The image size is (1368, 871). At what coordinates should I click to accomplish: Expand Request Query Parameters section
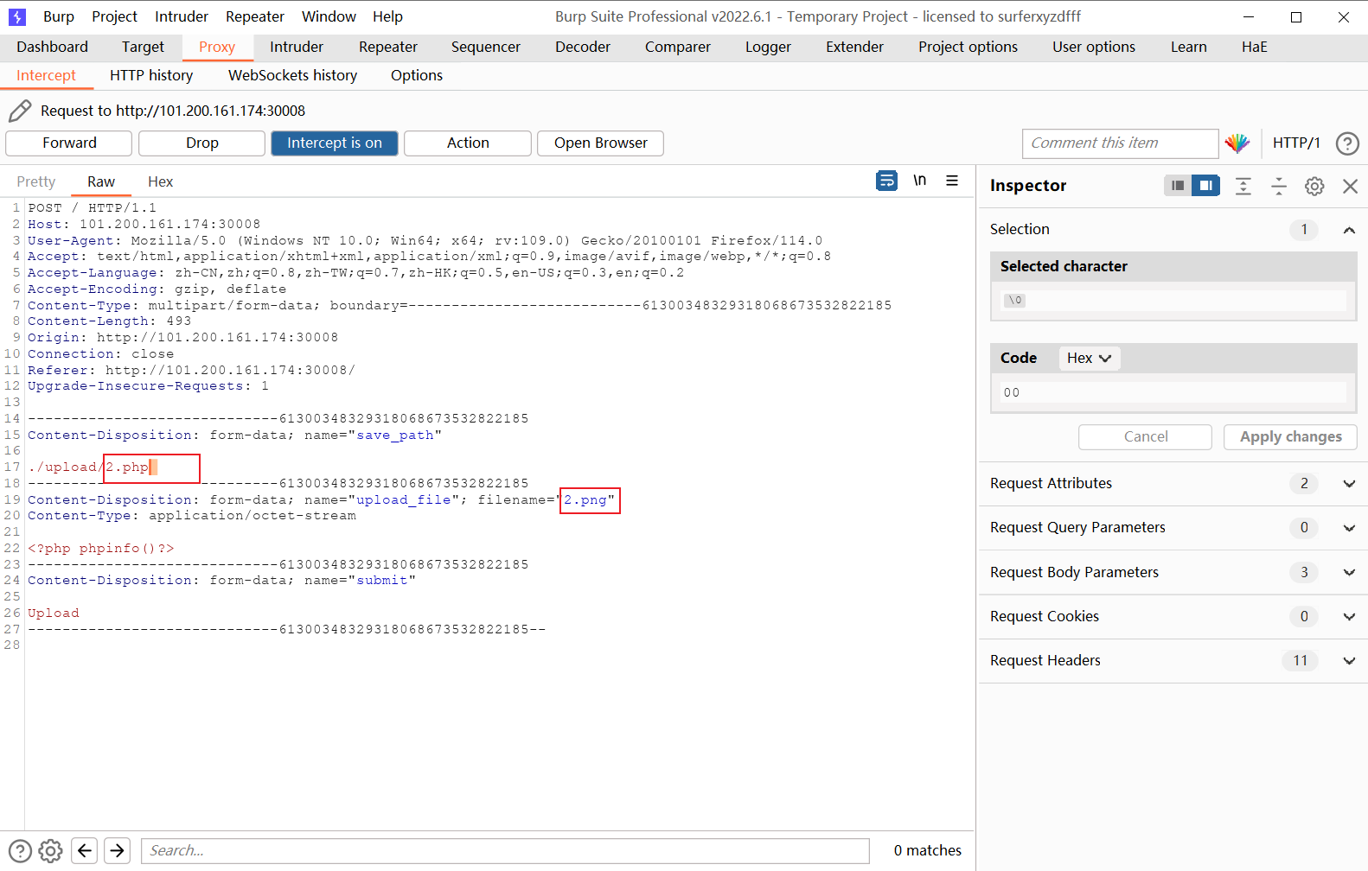click(1348, 528)
